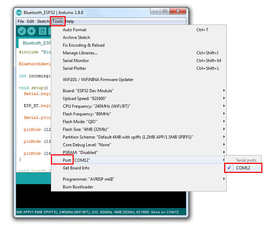Minimize the Arduino window
The height and width of the screenshot is (228, 275).
(155, 11)
